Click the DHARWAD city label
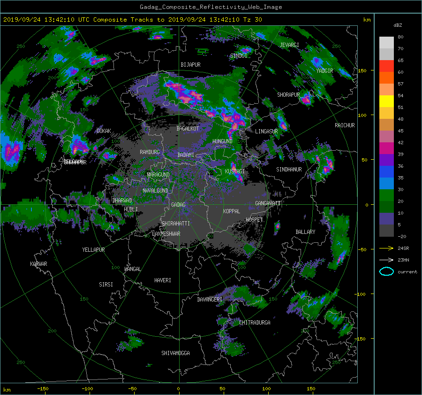 point(122,201)
